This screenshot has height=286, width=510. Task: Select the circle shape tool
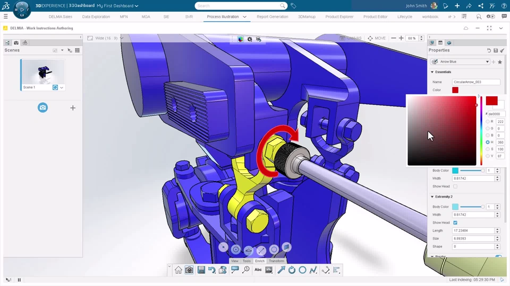click(x=302, y=270)
